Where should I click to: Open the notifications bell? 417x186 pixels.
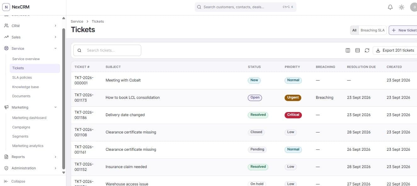pyautogui.click(x=390, y=7)
